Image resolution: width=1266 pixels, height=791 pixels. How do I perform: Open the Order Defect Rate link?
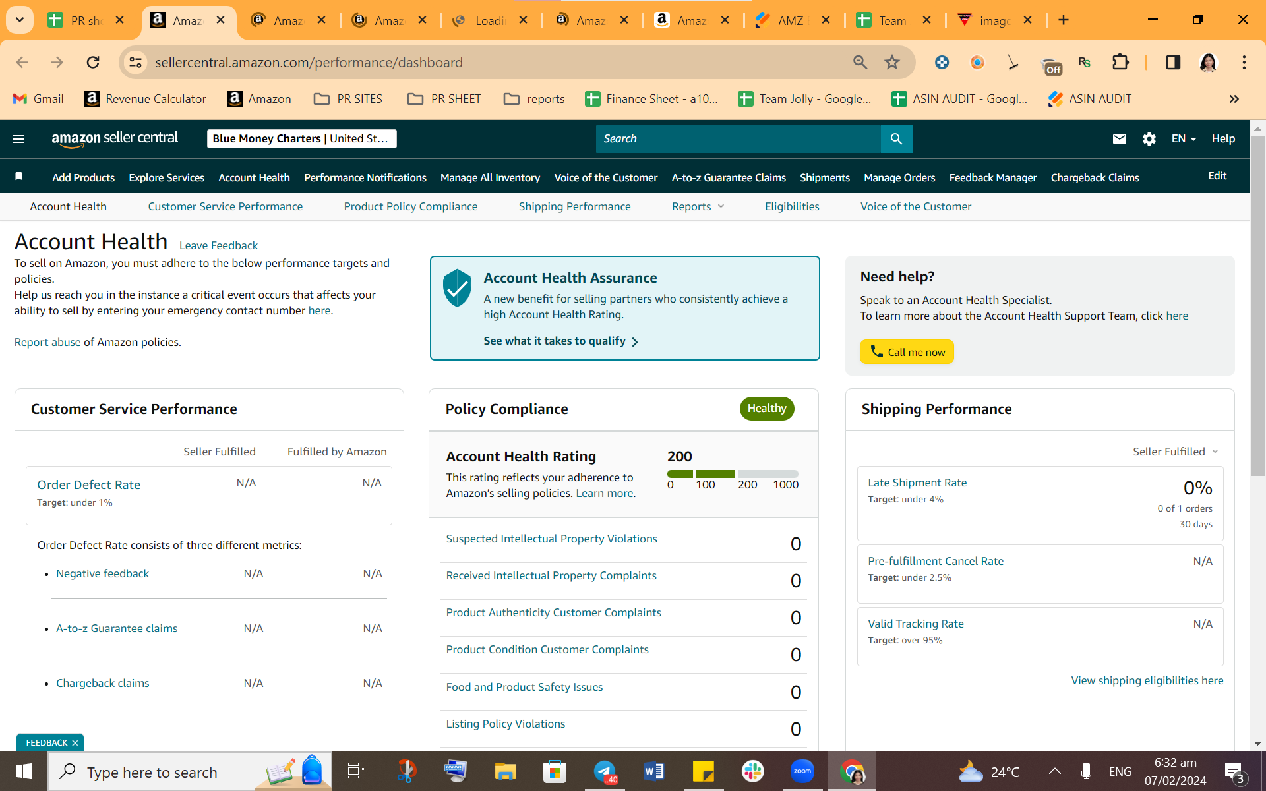coord(88,484)
